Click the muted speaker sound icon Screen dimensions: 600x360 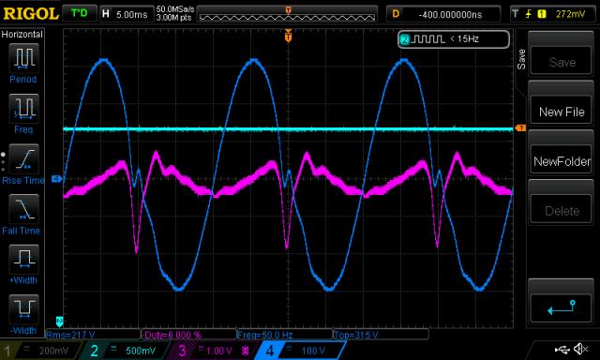[581, 349]
